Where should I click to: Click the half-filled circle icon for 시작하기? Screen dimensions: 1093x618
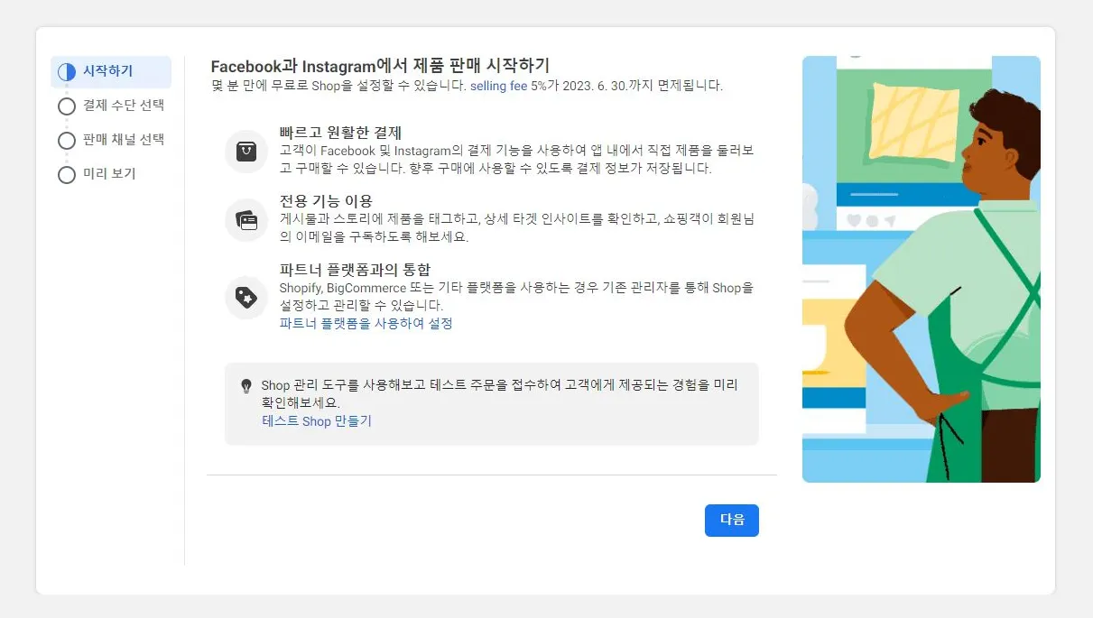[x=66, y=71]
